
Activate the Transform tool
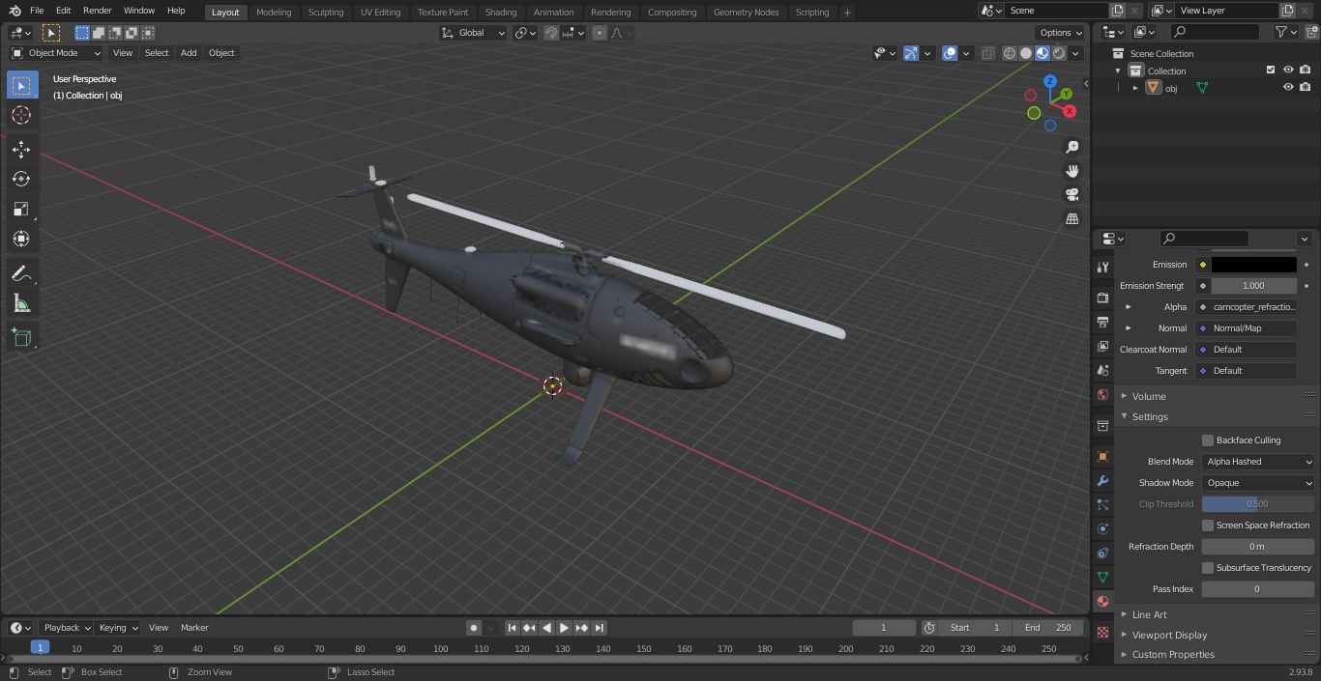click(21, 239)
